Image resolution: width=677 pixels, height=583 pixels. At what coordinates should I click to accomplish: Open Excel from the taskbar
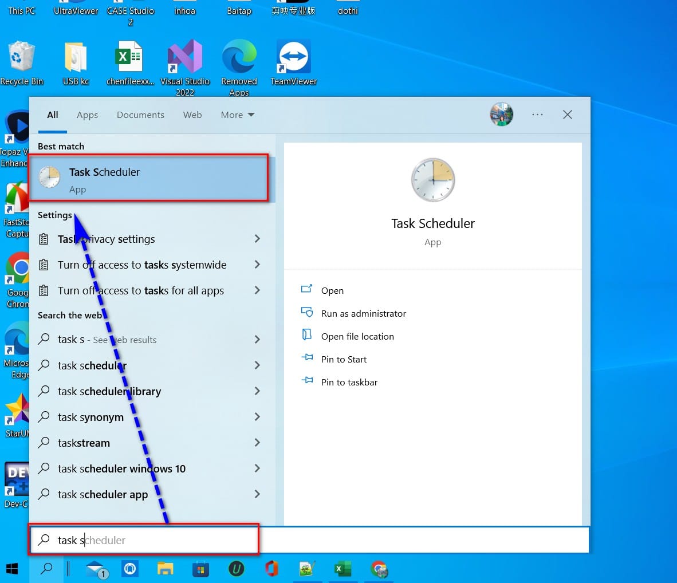pos(343,569)
